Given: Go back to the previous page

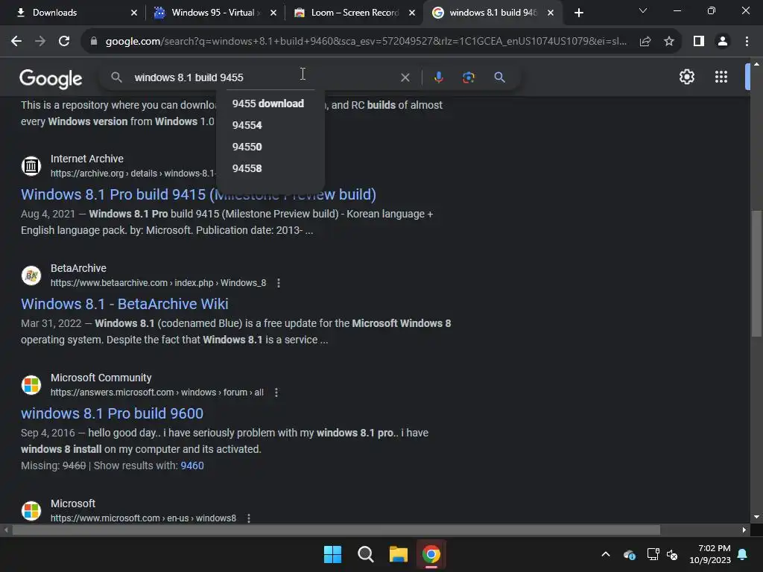Looking at the screenshot, I should [x=16, y=42].
